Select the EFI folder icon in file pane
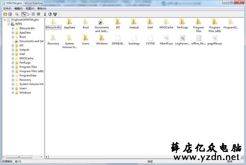This screenshot has height=165, width=246. 118,22
